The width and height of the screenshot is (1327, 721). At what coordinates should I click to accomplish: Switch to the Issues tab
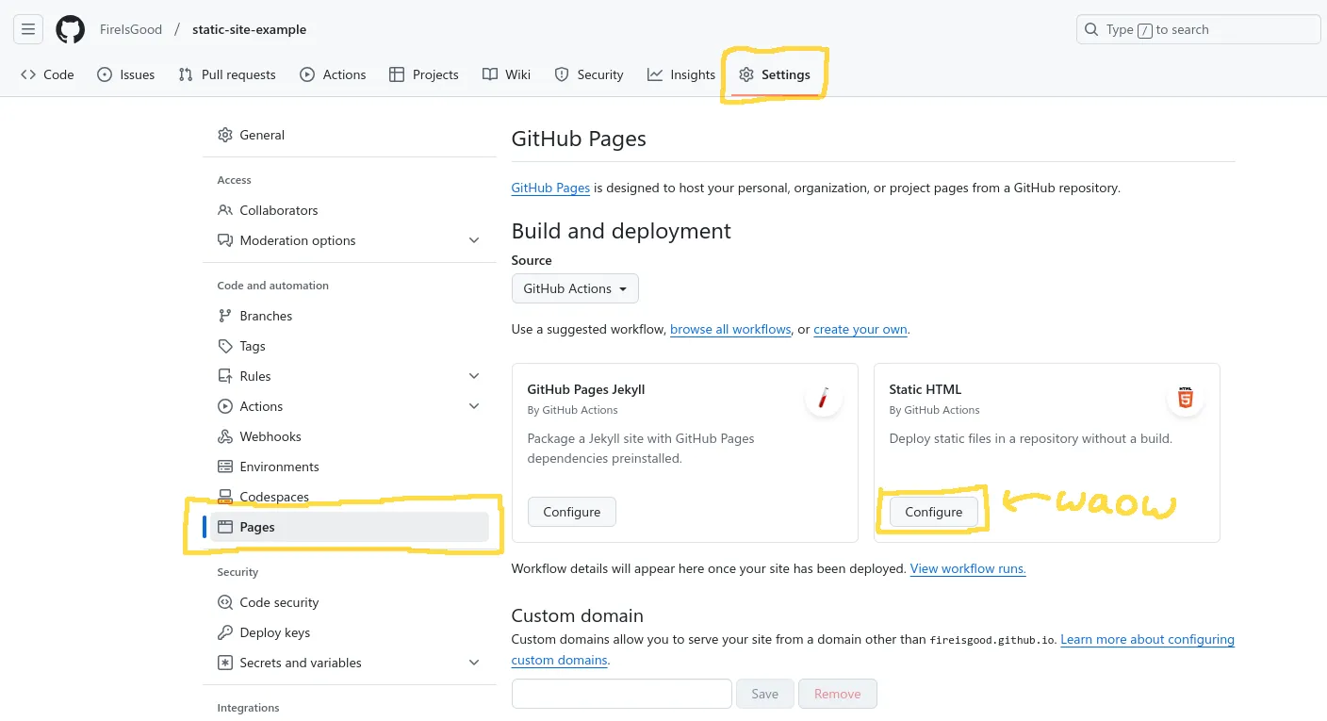(125, 74)
